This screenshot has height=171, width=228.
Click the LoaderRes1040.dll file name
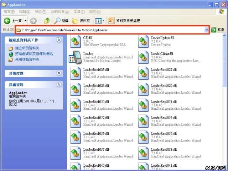pyautogui.click(x=96, y=165)
